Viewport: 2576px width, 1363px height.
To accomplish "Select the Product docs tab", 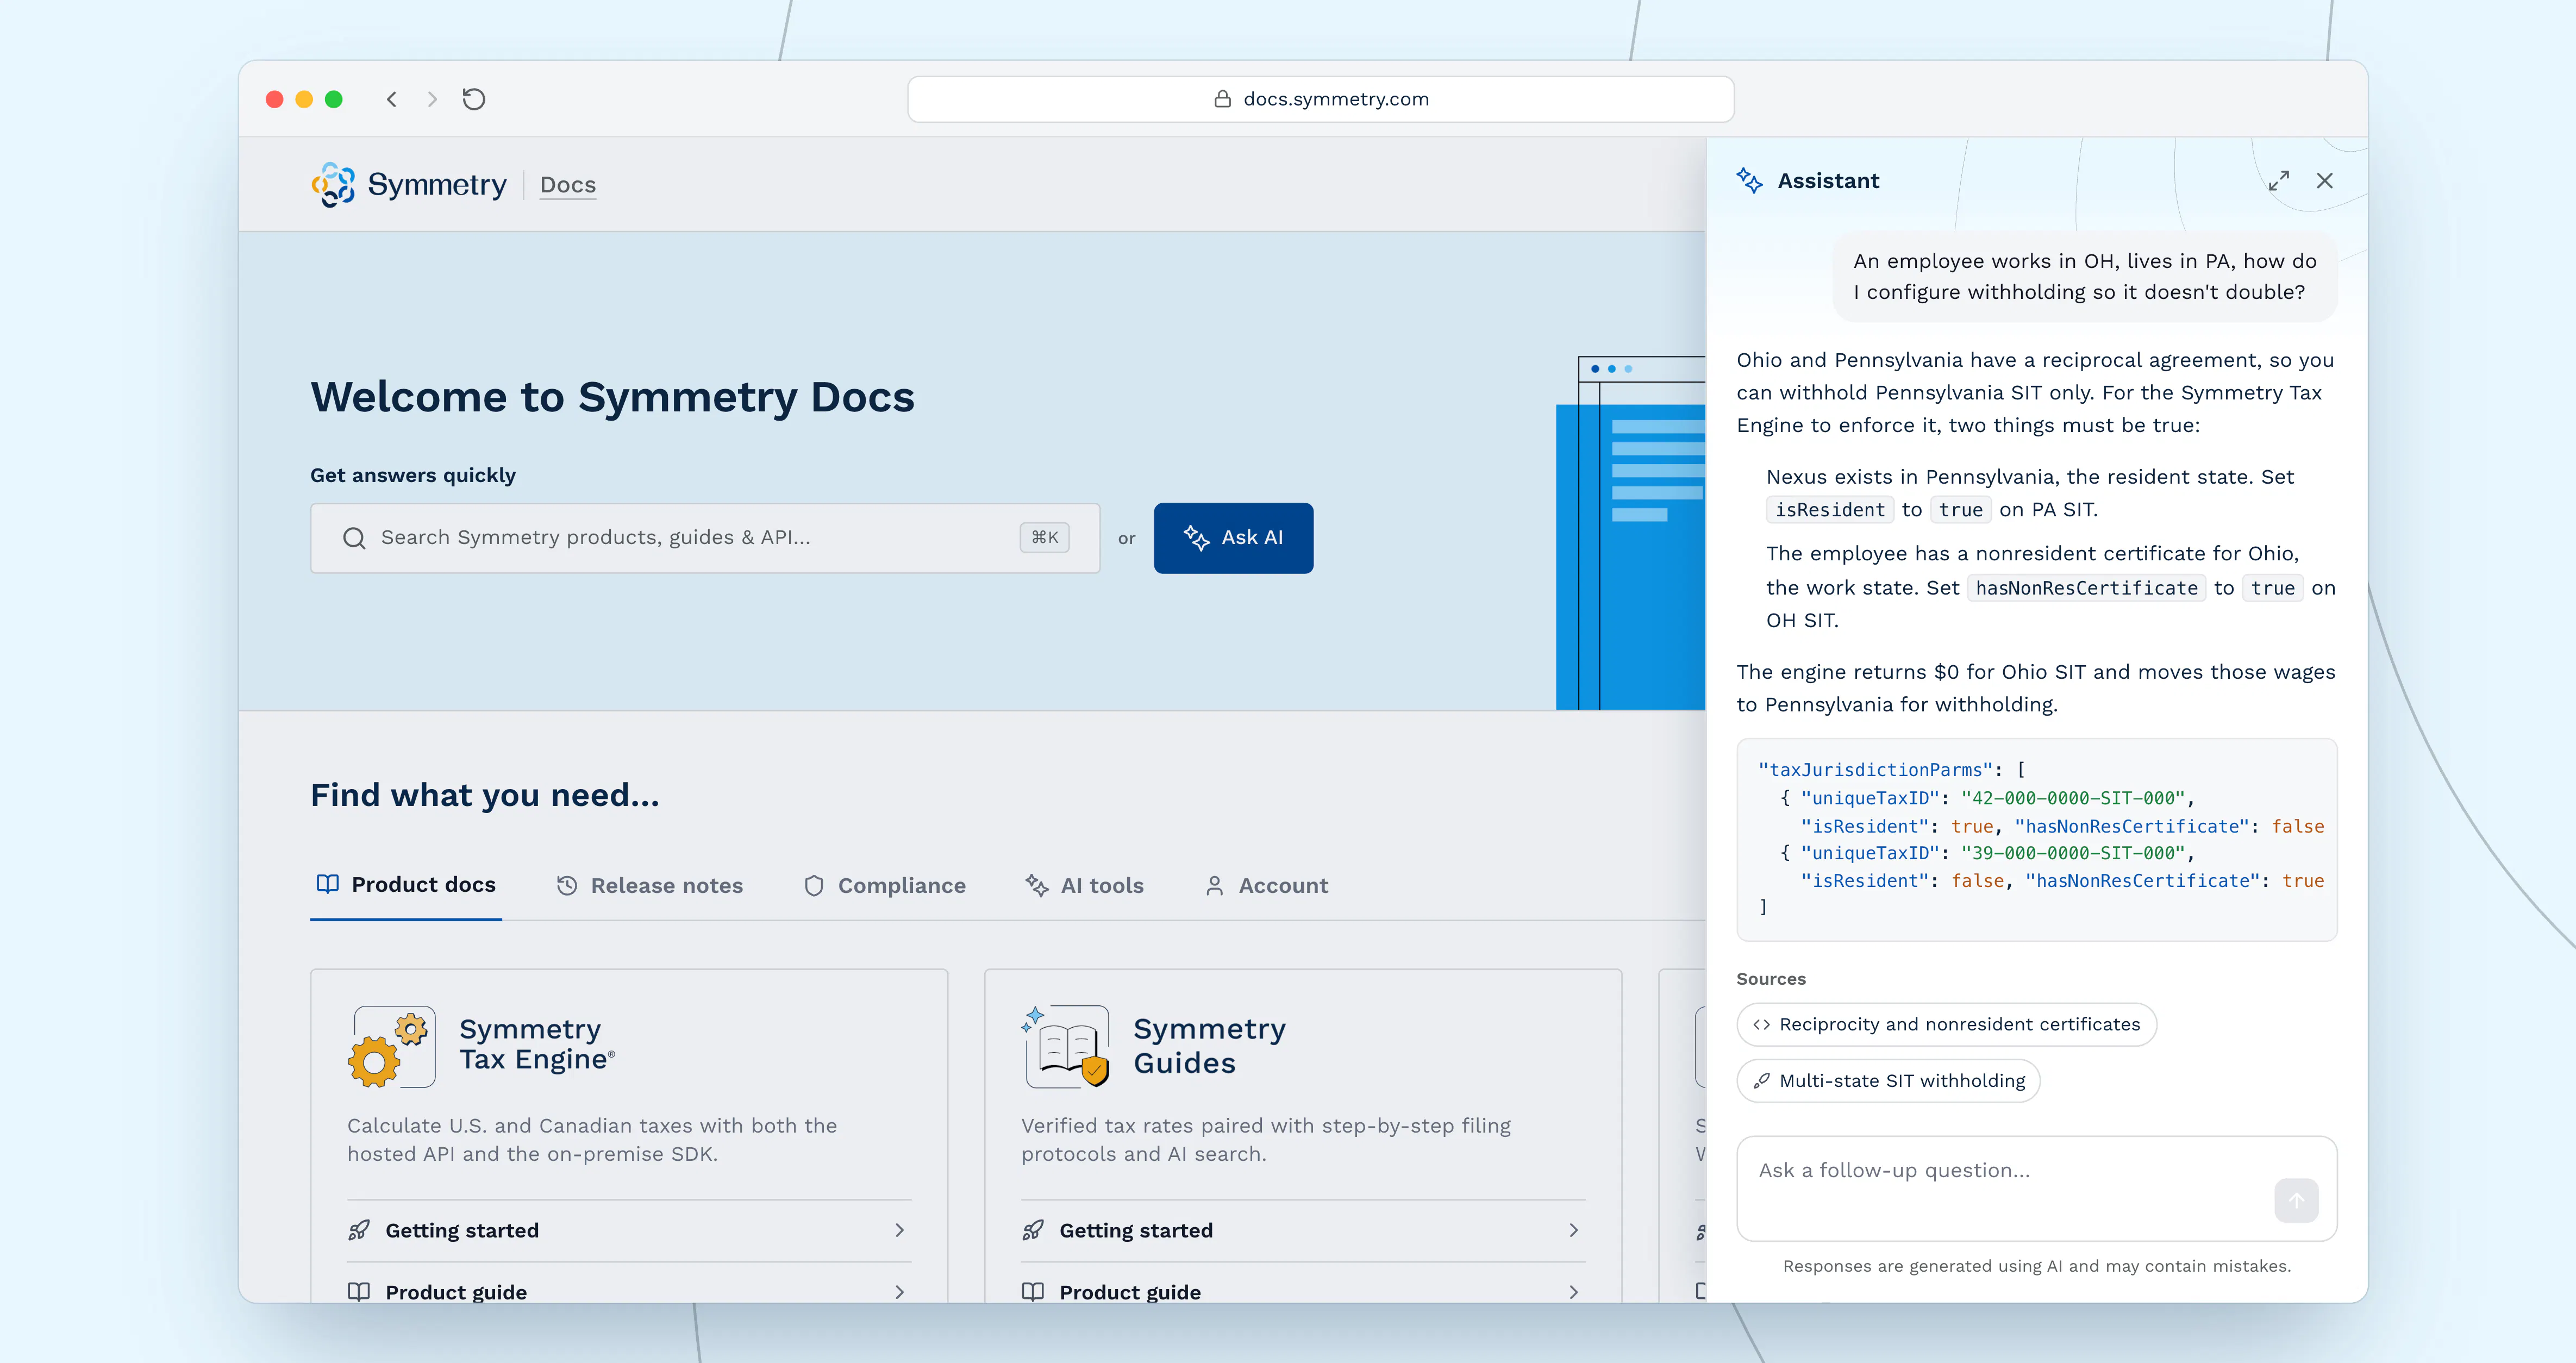I will coord(406,885).
